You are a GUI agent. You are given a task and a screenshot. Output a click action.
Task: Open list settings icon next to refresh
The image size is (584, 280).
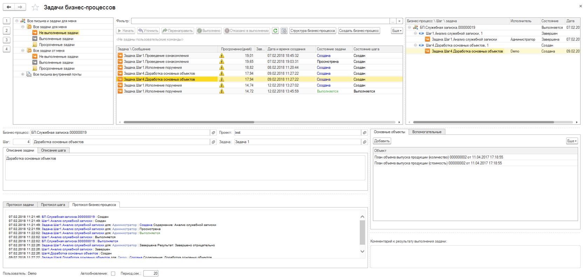(x=284, y=31)
